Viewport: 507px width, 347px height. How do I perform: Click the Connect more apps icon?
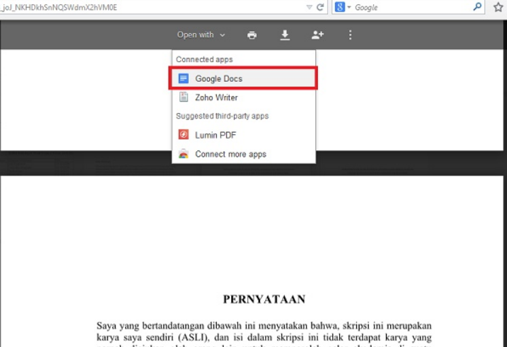tap(183, 154)
